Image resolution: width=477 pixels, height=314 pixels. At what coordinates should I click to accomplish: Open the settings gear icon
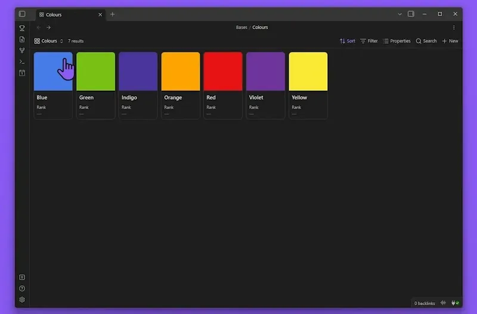click(x=22, y=300)
